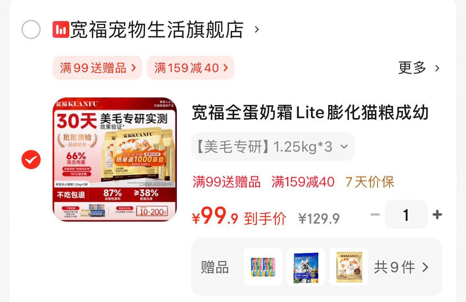Expand the 1.25kg*3 specification dropdown
The image size is (466, 302).
273,146
